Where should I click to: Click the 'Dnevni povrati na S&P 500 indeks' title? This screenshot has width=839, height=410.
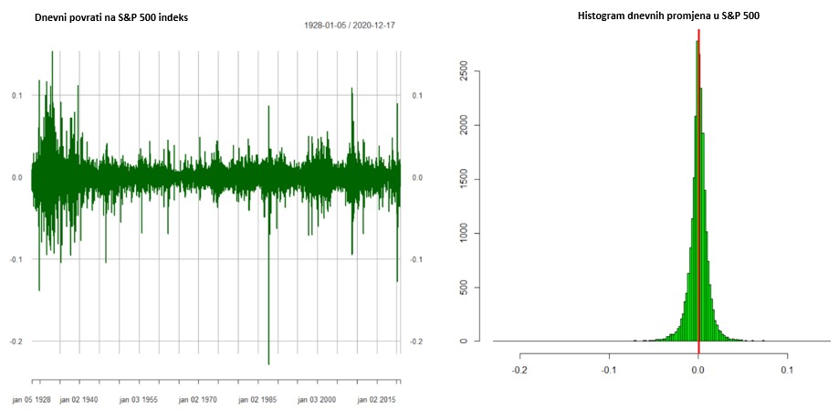pos(110,17)
